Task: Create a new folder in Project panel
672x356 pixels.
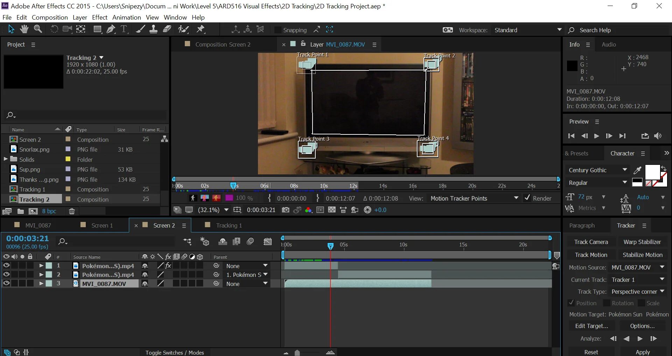Action: click(21, 211)
